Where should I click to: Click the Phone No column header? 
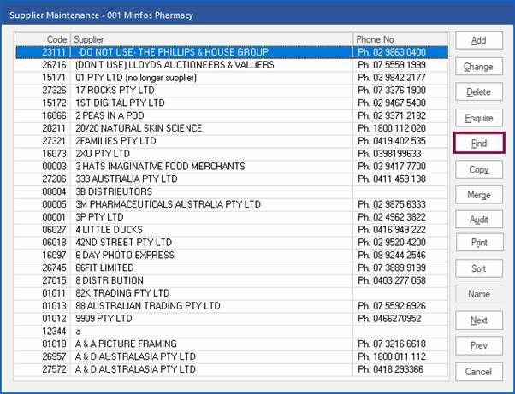pos(400,39)
